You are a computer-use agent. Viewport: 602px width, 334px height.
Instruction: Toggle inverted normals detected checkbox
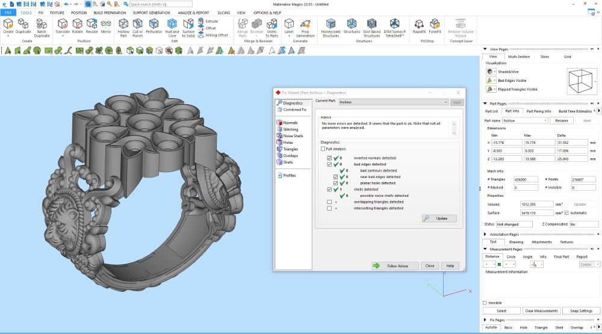329,158
